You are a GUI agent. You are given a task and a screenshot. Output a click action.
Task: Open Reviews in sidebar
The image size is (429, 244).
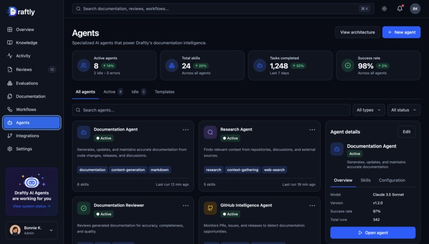[32, 70]
